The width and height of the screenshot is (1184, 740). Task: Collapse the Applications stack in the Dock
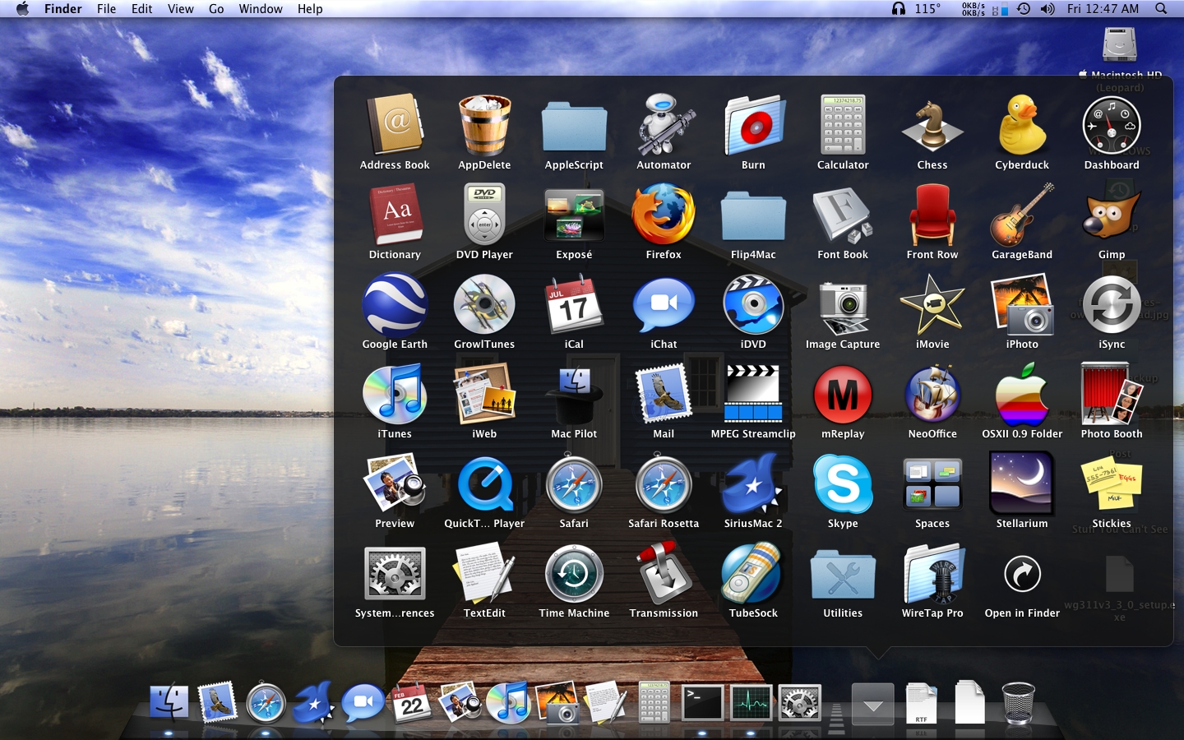tap(873, 704)
